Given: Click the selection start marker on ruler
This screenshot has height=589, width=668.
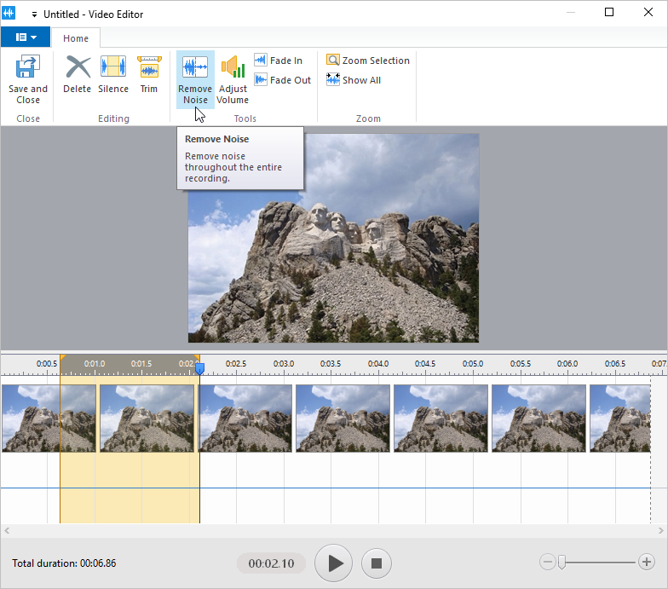Looking at the screenshot, I should (x=63, y=357).
